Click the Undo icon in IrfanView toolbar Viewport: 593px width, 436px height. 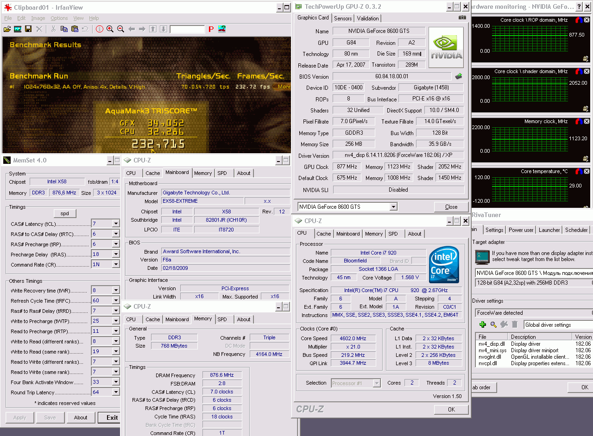point(85,29)
